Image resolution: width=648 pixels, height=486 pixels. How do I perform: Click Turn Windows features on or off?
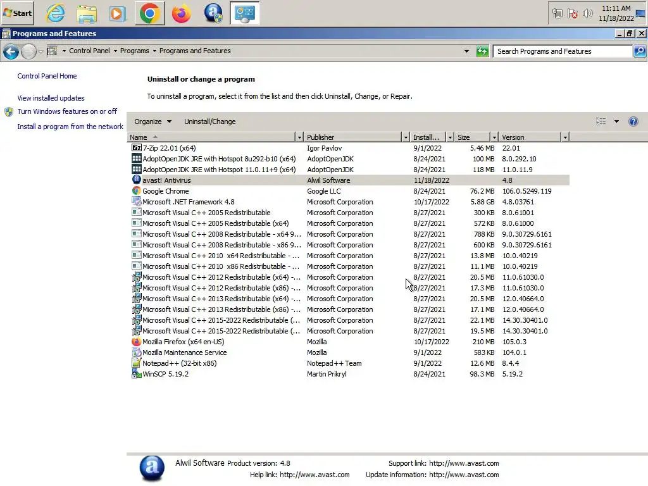tap(67, 111)
